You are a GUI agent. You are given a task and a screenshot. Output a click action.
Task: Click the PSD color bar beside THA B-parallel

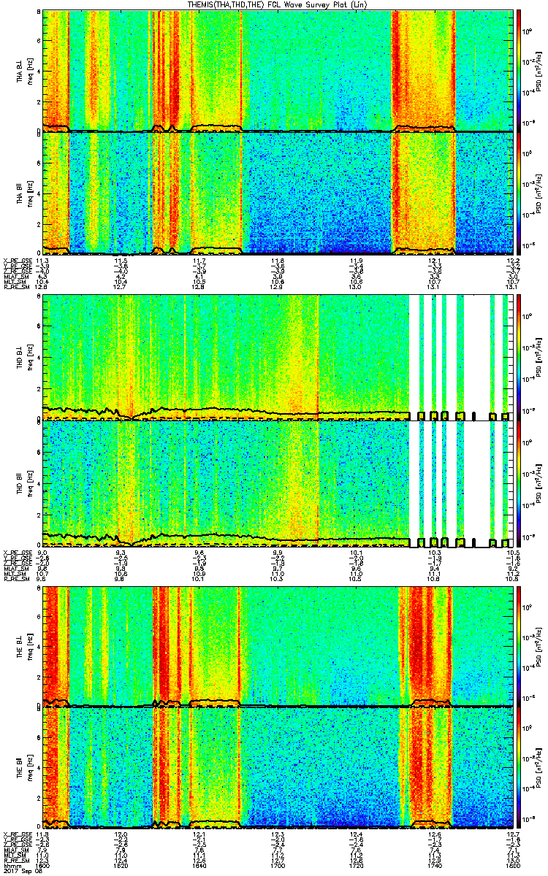pos(520,193)
